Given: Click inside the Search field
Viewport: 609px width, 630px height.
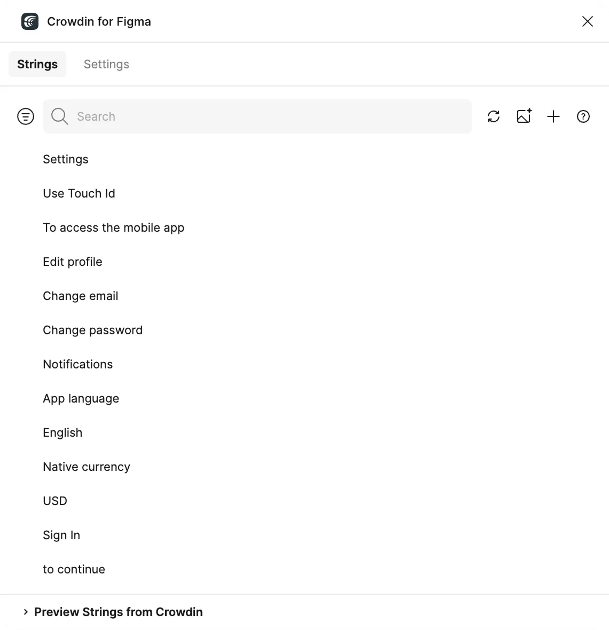Looking at the screenshot, I should [214, 116].
